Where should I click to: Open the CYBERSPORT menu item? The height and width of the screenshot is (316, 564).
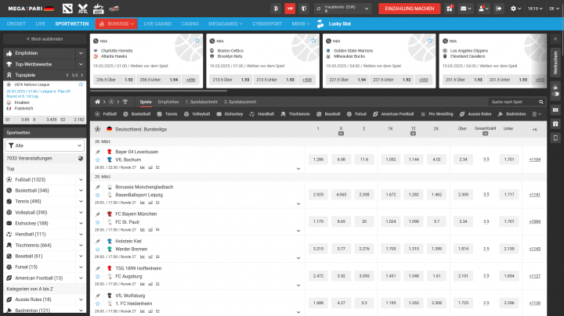[x=267, y=24]
